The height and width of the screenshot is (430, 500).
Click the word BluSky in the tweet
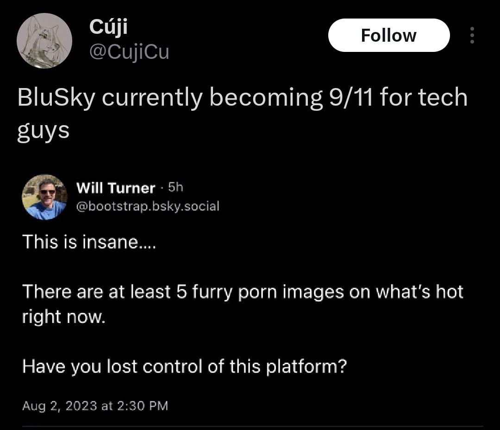[56, 97]
